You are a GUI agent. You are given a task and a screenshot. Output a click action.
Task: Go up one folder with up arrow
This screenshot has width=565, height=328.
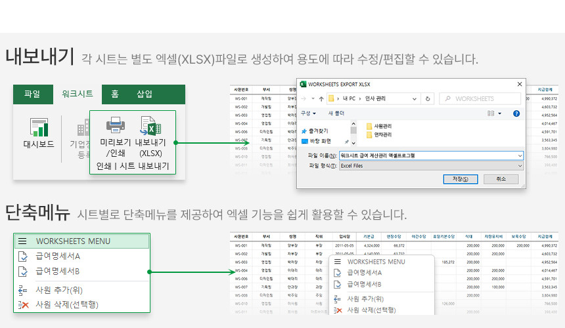pyautogui.click(x=321, y=98)
